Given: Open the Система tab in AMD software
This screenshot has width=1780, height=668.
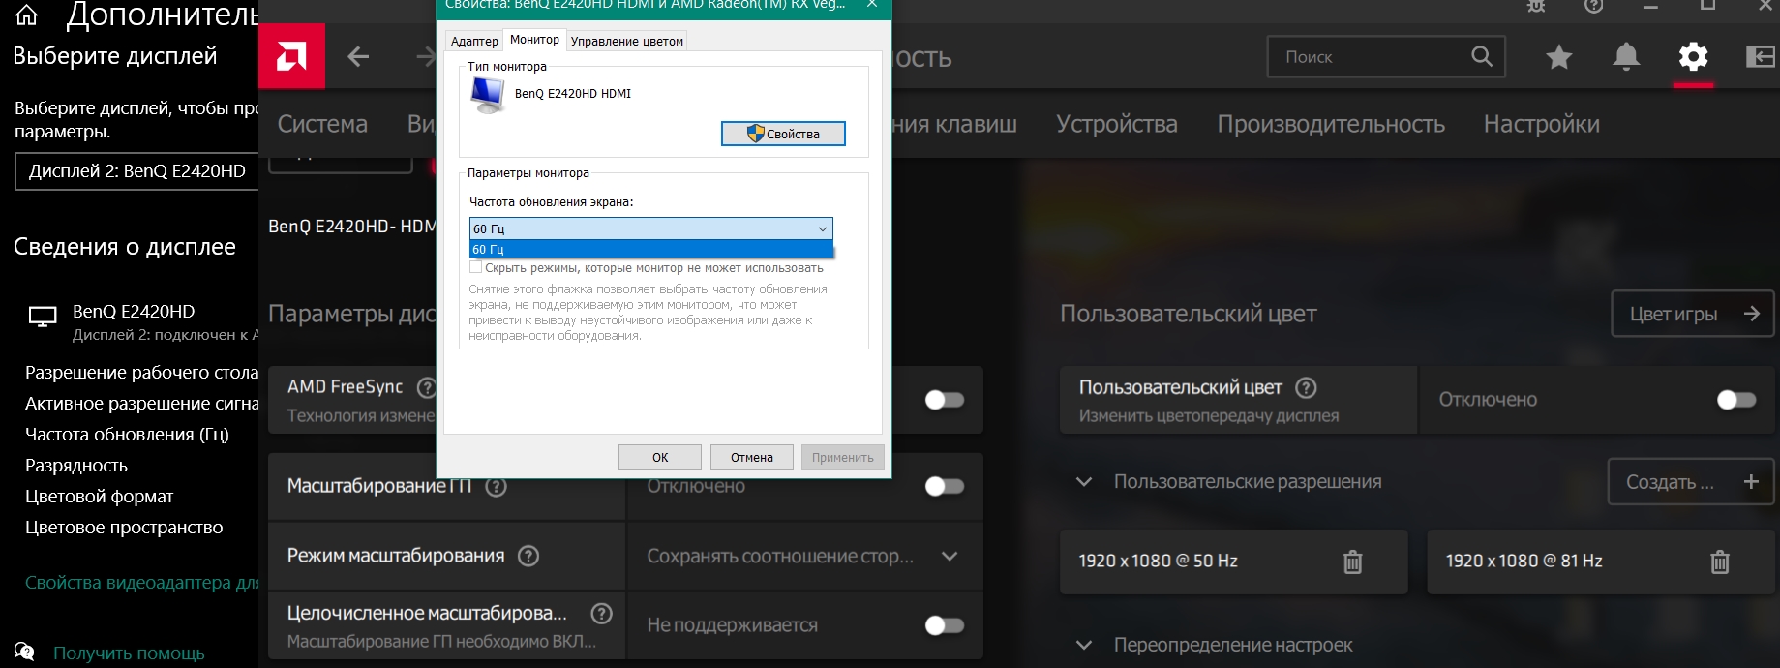Looking at the screenshot, I should click(322, 124).
